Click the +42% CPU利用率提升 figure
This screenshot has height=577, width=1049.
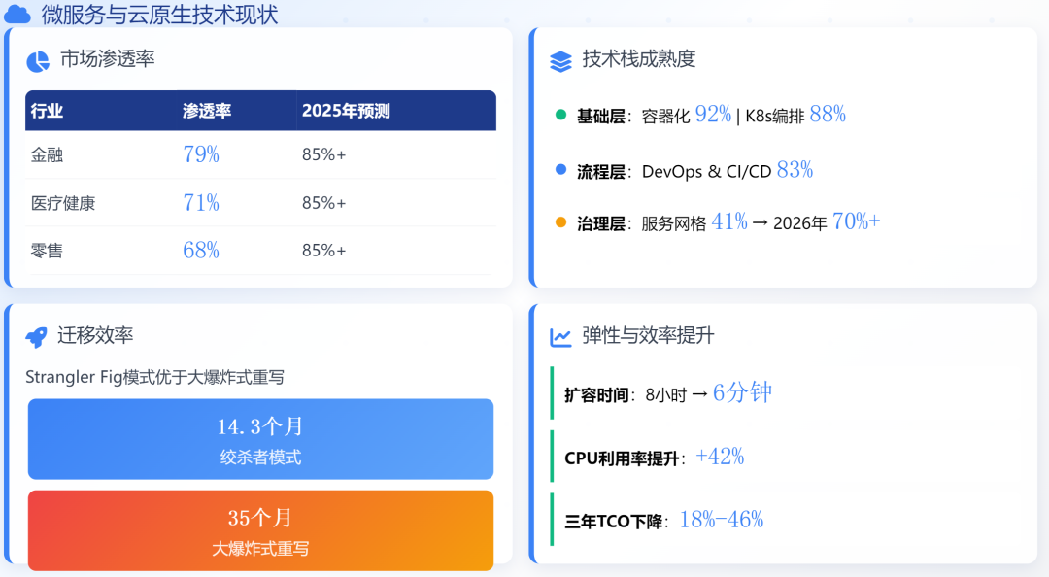[720, 457]
